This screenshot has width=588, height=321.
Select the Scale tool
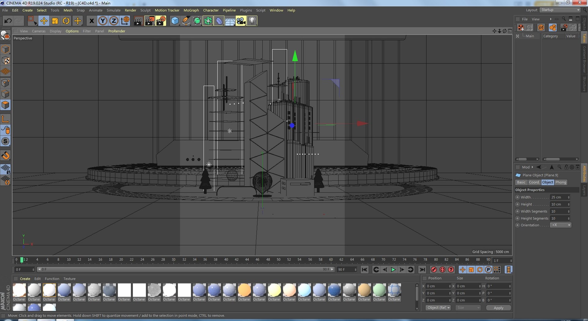tap(55, 21)
